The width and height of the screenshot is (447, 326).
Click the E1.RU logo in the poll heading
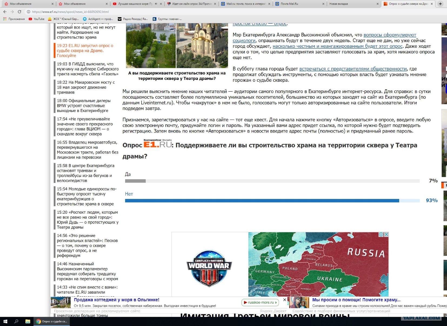(x=158, y=144)
